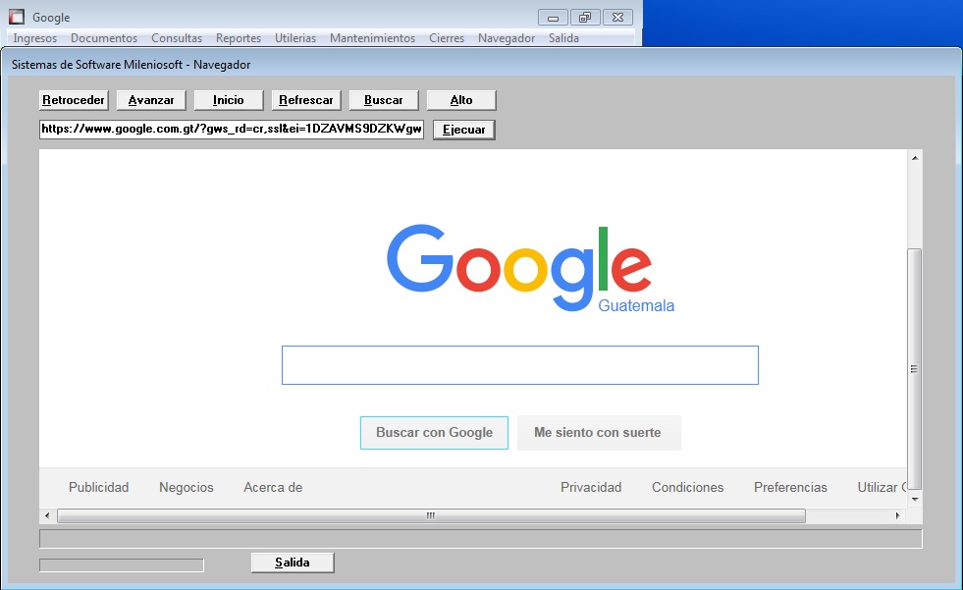Open the Documentos menu
Image resolution: width=963 pixels, height=590 pixels.
[104, 38]
